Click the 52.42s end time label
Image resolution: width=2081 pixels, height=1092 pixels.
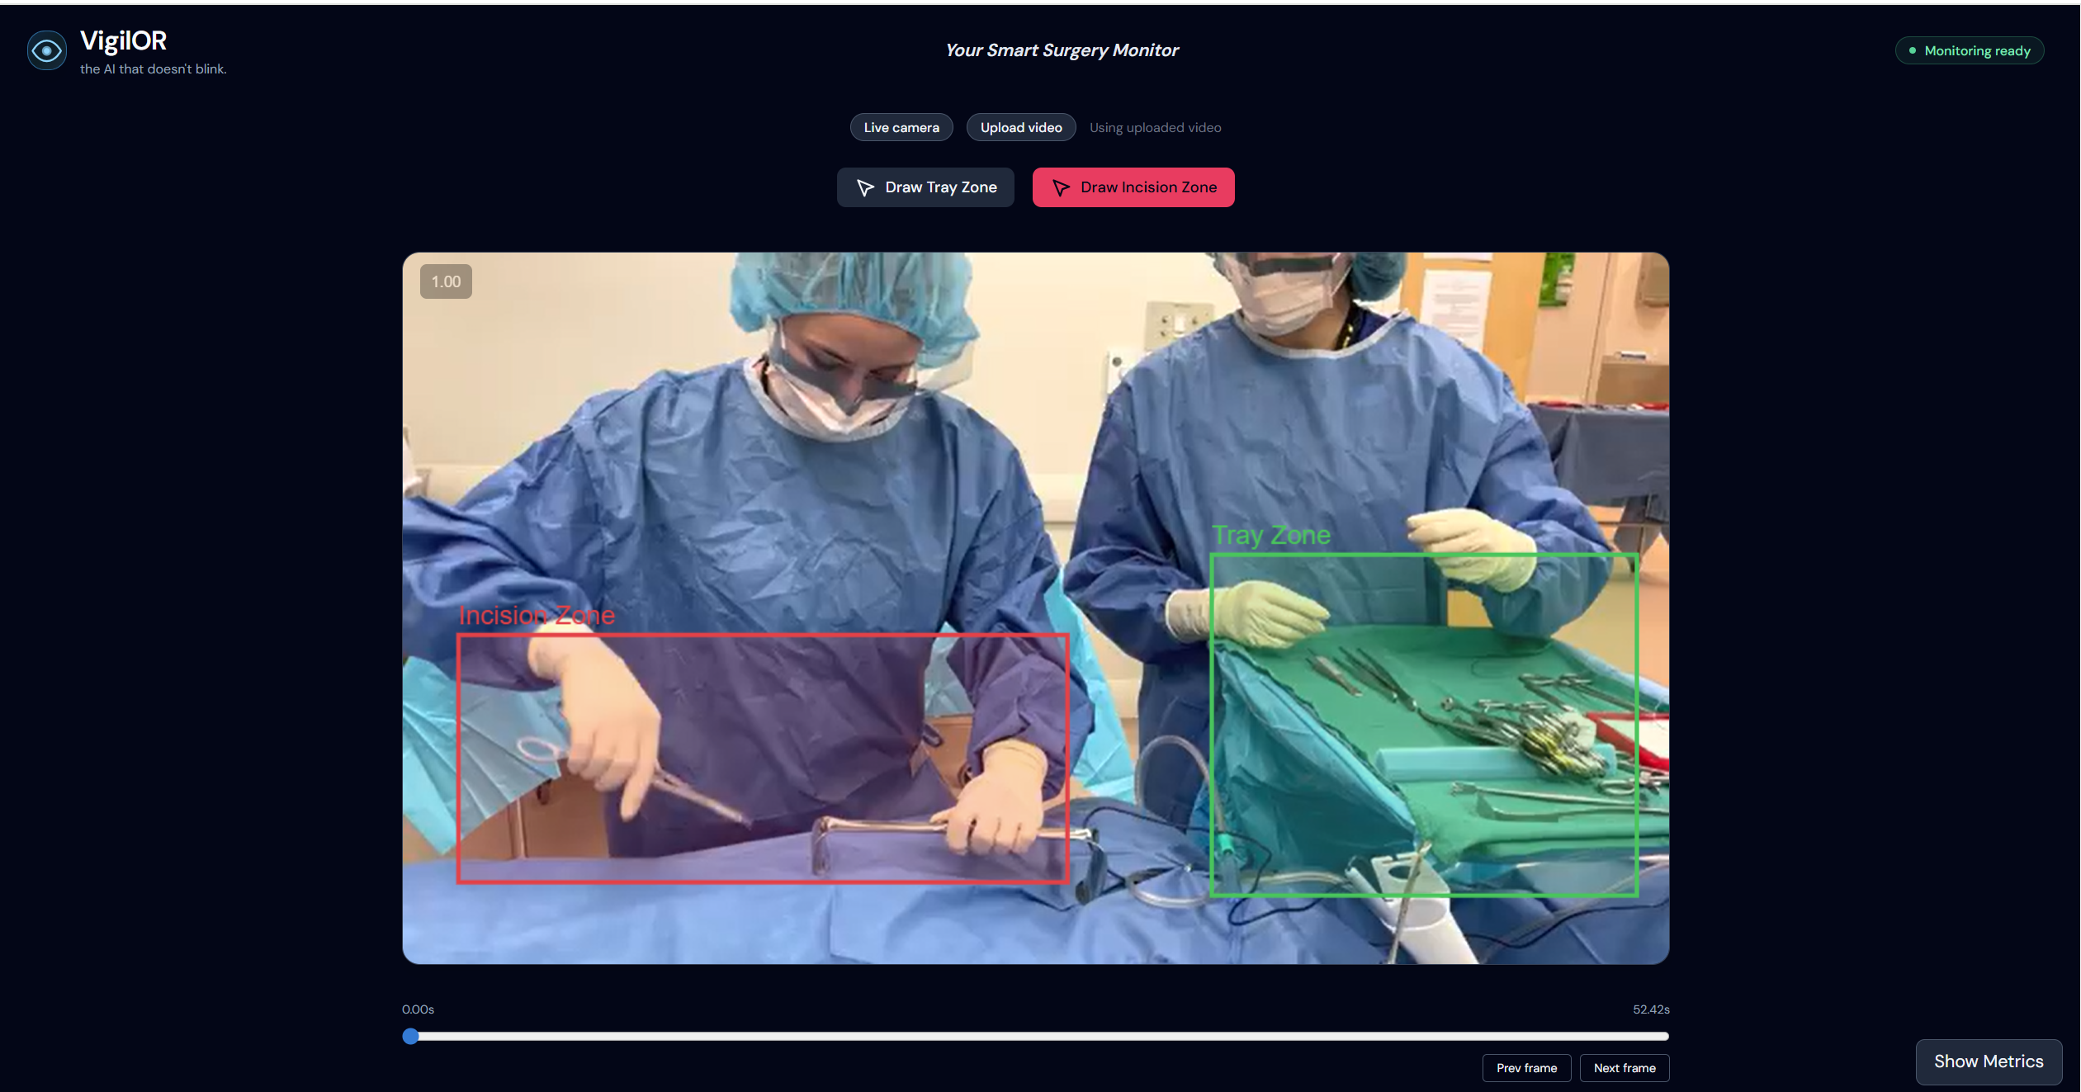[x=1650, y=1009]
